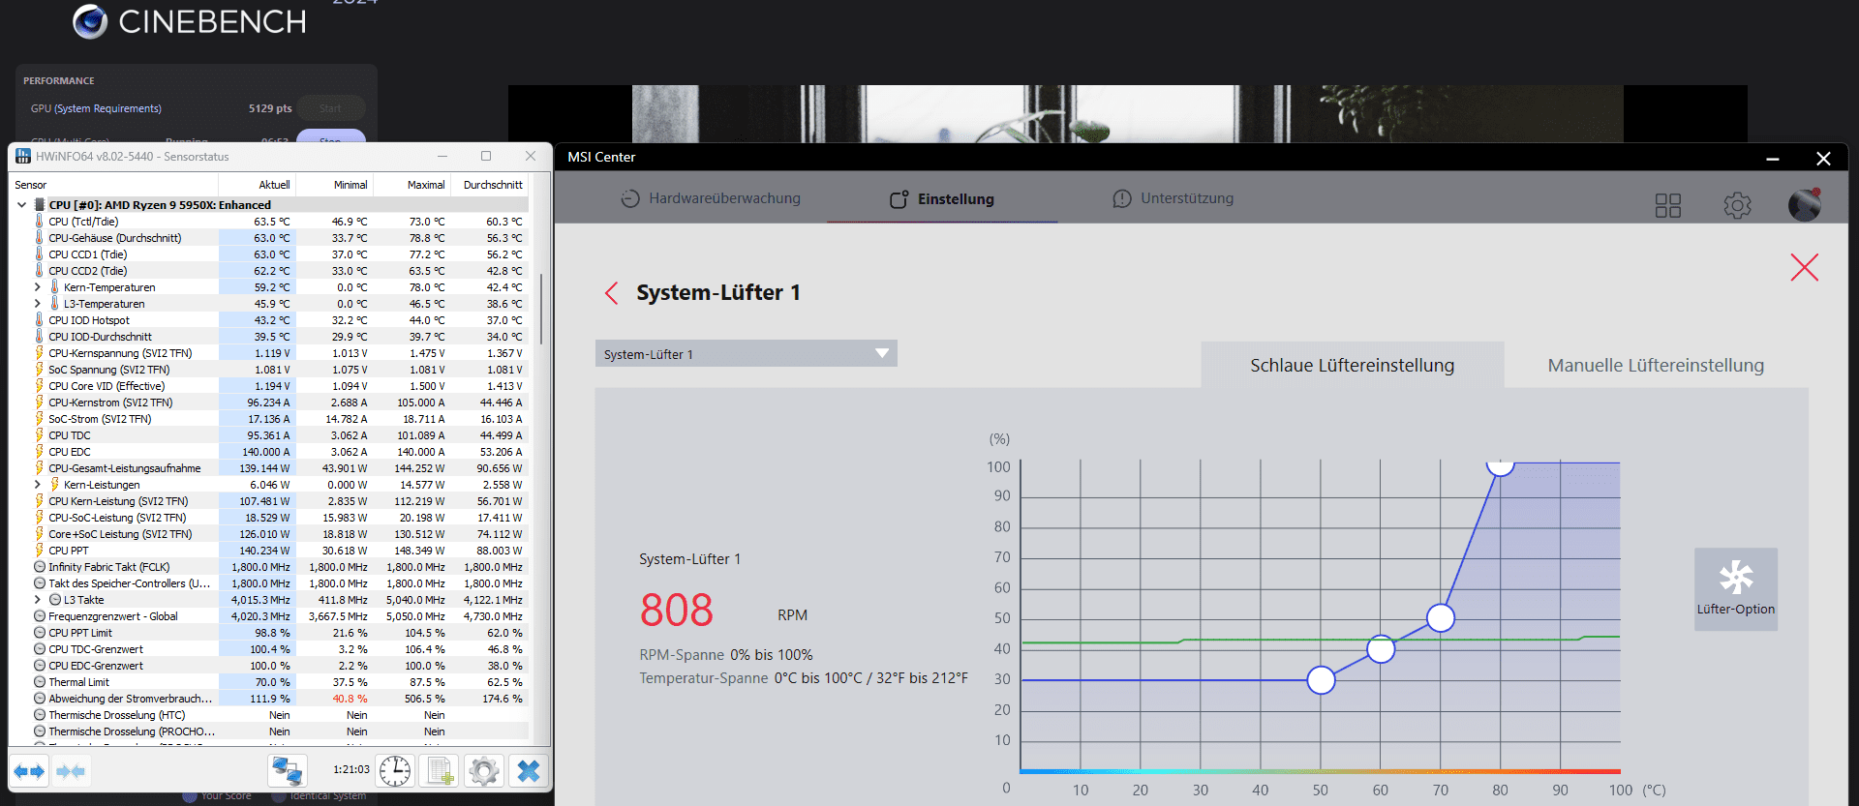Click the clock icon of Thermal Limit row

tap(40, 682)
